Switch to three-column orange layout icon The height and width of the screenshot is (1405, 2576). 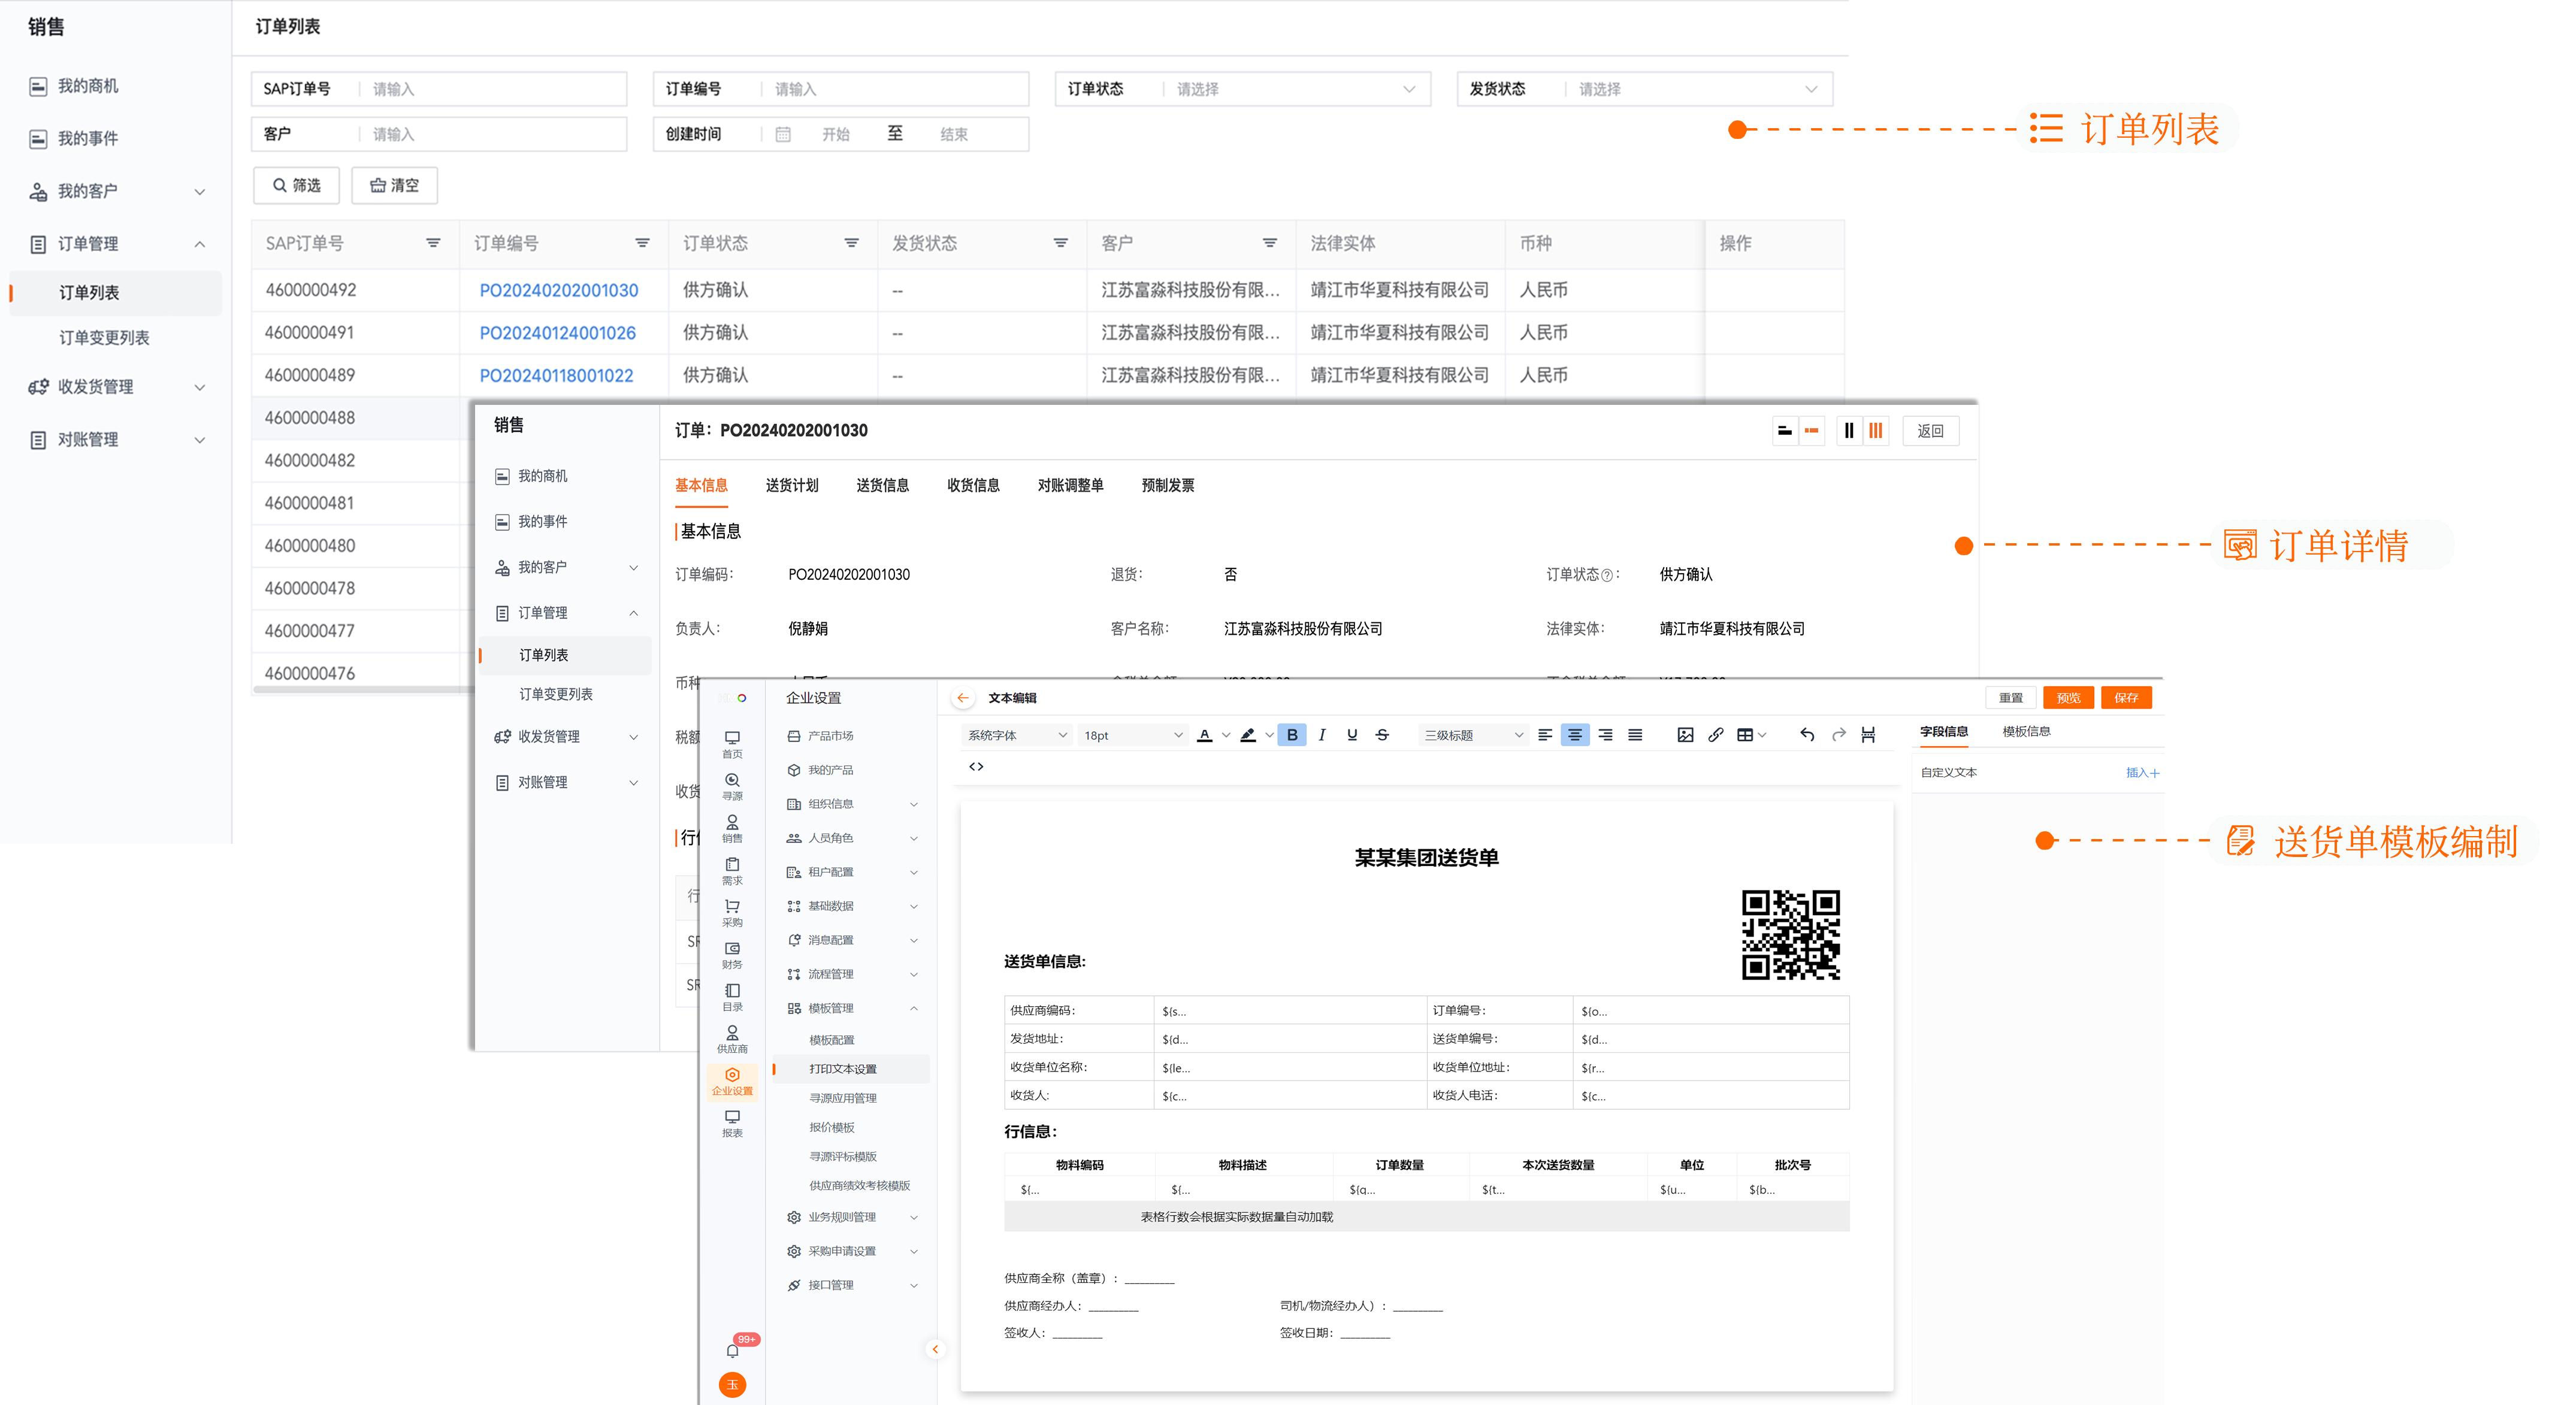coord(1876,431)
